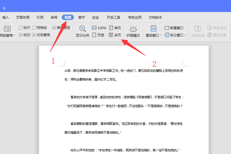
Task: Click paragraph starting 督学的文学底子很厚
Action: coord(127,97)
